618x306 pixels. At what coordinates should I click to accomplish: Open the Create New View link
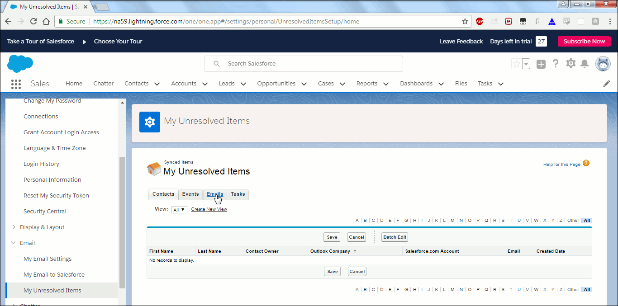(x=209, y=209)
